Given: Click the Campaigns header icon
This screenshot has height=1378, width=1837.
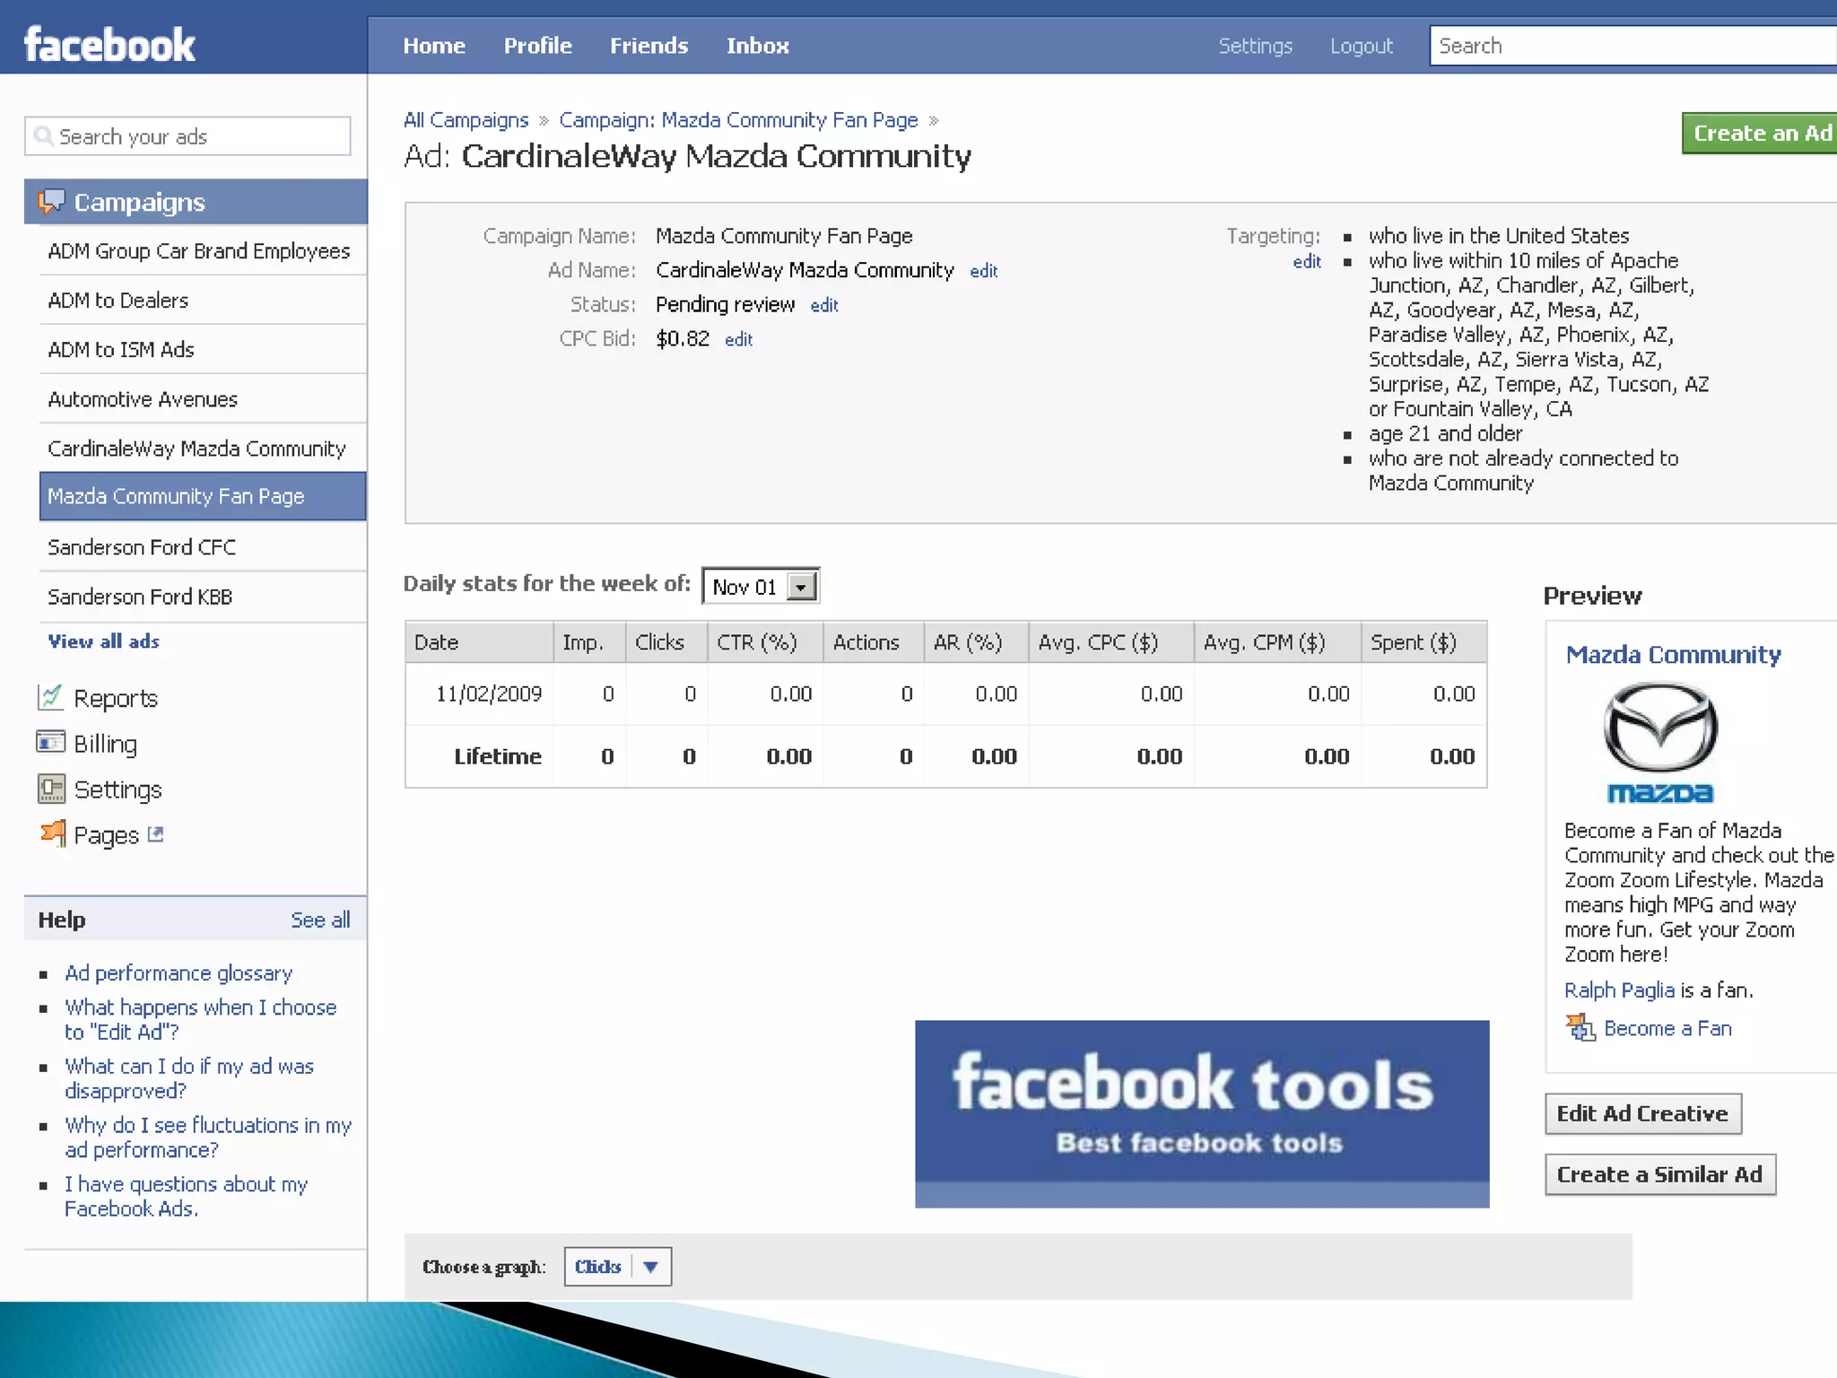Looking at the screenshot, I should point(50,202).
